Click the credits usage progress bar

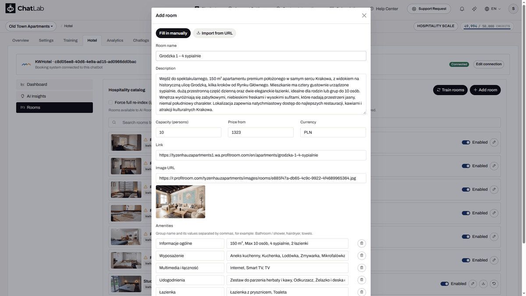[487, 29]
